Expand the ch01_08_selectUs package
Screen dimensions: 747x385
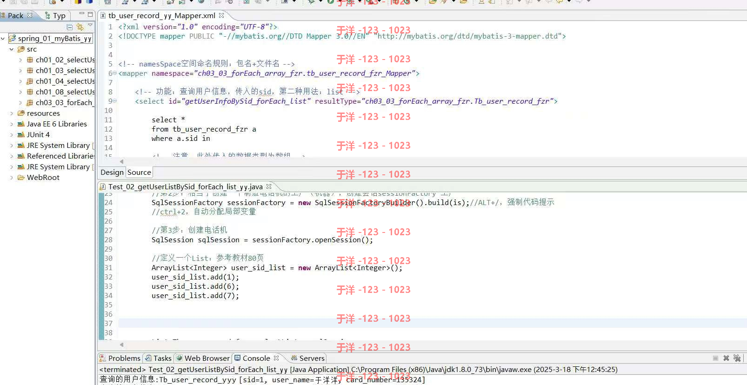[x=20, y=92]
